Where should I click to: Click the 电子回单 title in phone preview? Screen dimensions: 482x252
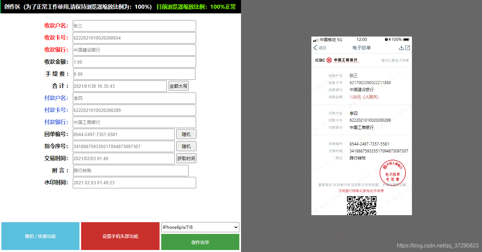coord(362,48)
